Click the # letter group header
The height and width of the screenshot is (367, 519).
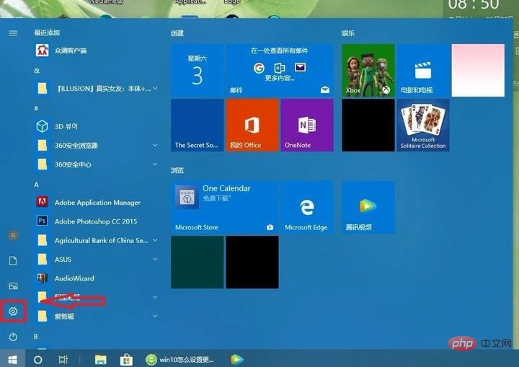click(x=37, y=108)
